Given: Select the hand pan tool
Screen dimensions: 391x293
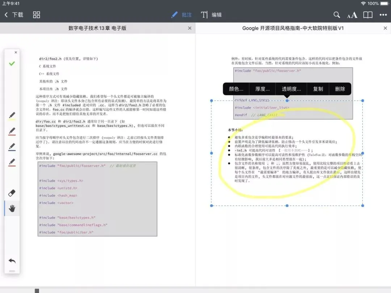Looking at the screenshot, I should point(12,208).
